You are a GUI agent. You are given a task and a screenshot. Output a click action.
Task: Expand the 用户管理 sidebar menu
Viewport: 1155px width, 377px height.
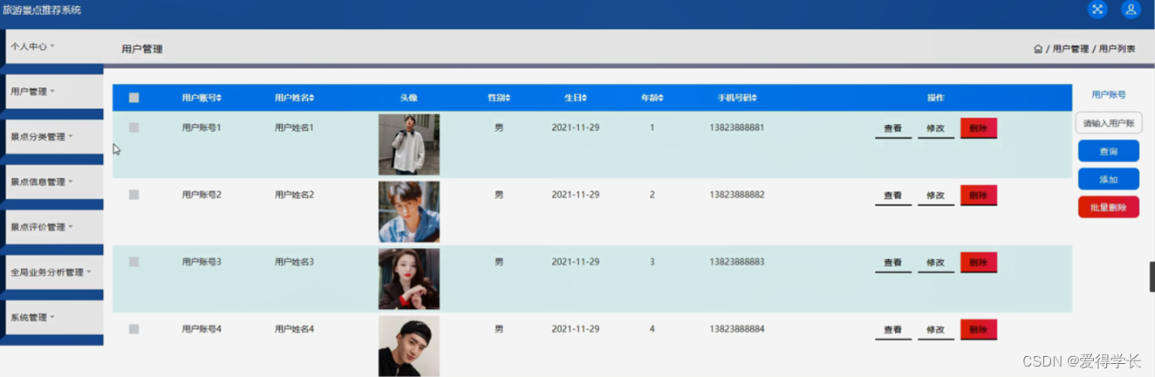point(54,92)
